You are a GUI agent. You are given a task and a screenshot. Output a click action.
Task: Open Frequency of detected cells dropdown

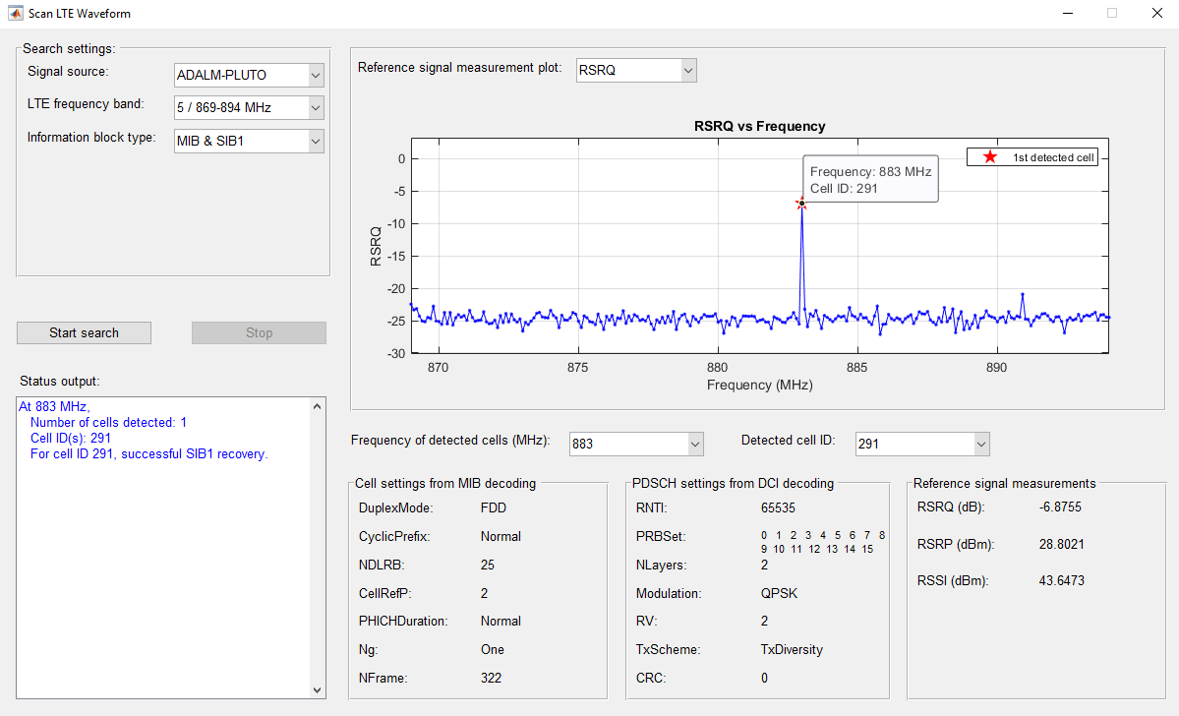point(636,444)
